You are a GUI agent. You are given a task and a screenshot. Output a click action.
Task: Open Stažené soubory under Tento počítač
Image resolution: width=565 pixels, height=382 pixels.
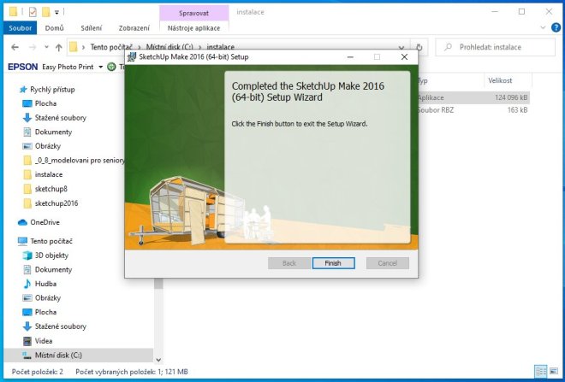(60, 326)
